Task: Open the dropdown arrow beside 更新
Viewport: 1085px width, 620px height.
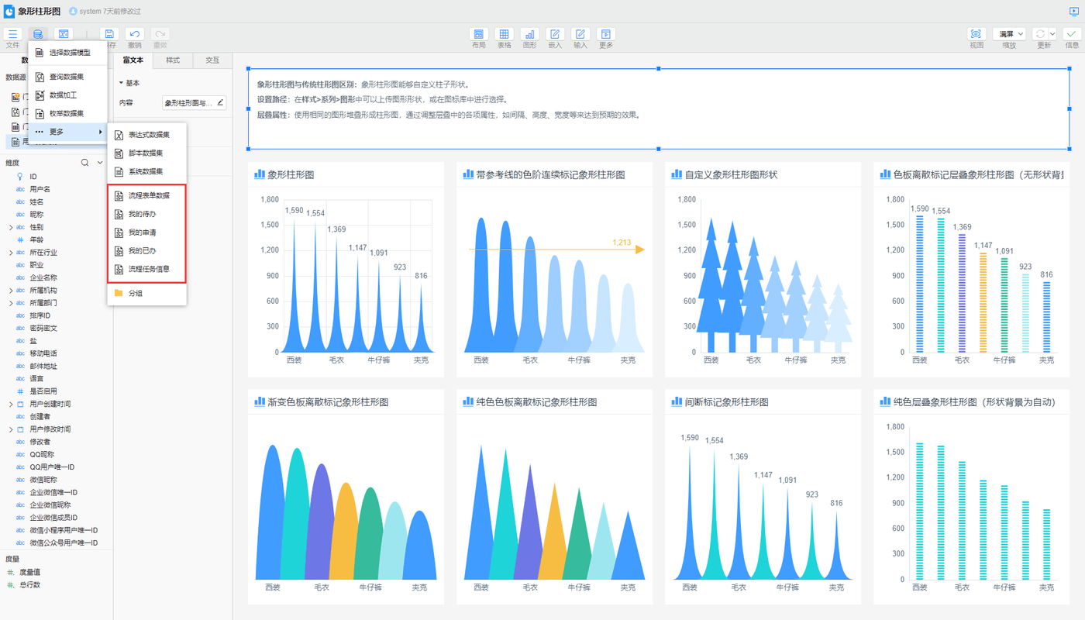Action: tap(1052, 34)
